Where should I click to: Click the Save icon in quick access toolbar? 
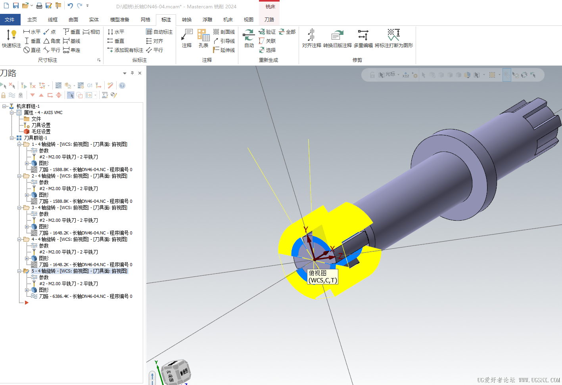coord(16,6)
